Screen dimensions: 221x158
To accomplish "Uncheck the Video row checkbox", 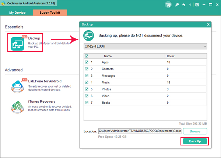I will tap(87, 96).
